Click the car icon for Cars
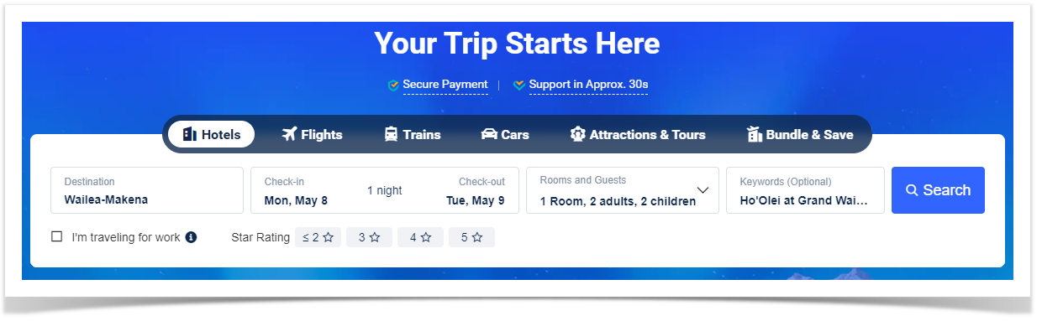Image resolution: width=1042 pixels, height=321 pixels. pyautogui.click(x=488, y=134)
